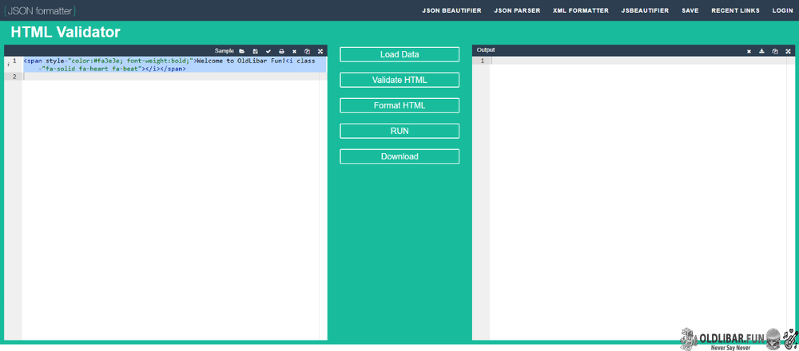Expand input editor to fullscreen
Viewport: 799px width, 351px height.
pyautogui.click(x=320, y=51)
